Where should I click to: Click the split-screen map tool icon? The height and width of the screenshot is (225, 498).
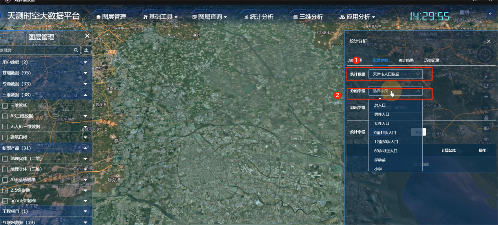(486, 128)
